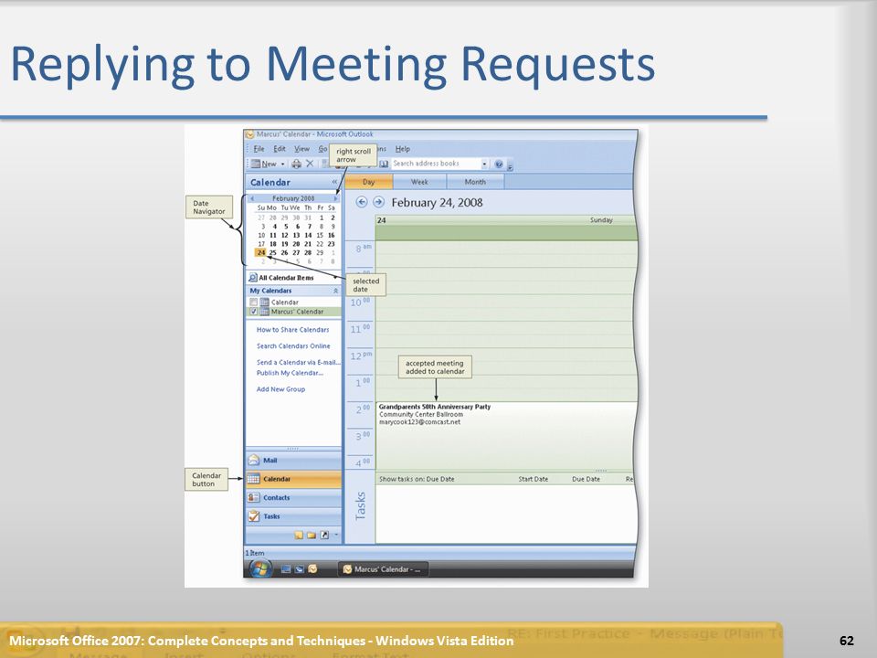This screenshot has width=877, height=658.
Task: Open the Edit menu
Action: coord(280,149)
